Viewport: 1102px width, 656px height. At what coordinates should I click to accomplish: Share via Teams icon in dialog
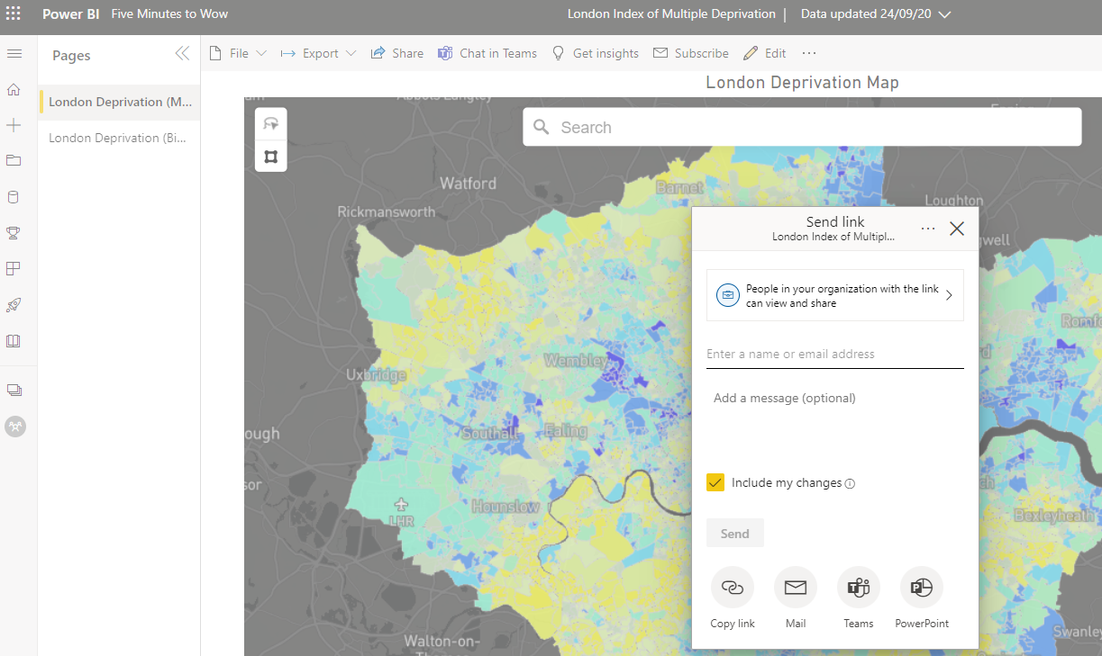[859, 589]
